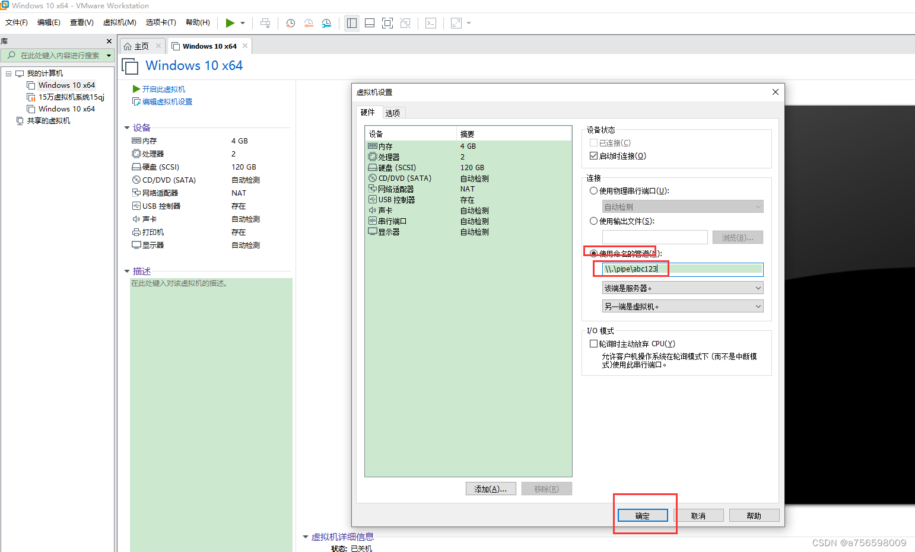Toggle the library sidebar view icon
Viewport: 915px width, 552px height.
pyautogui.click(x=352, y=23)
